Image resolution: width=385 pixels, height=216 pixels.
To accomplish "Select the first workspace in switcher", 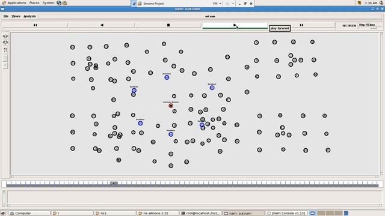I will (x=313, y=214).
